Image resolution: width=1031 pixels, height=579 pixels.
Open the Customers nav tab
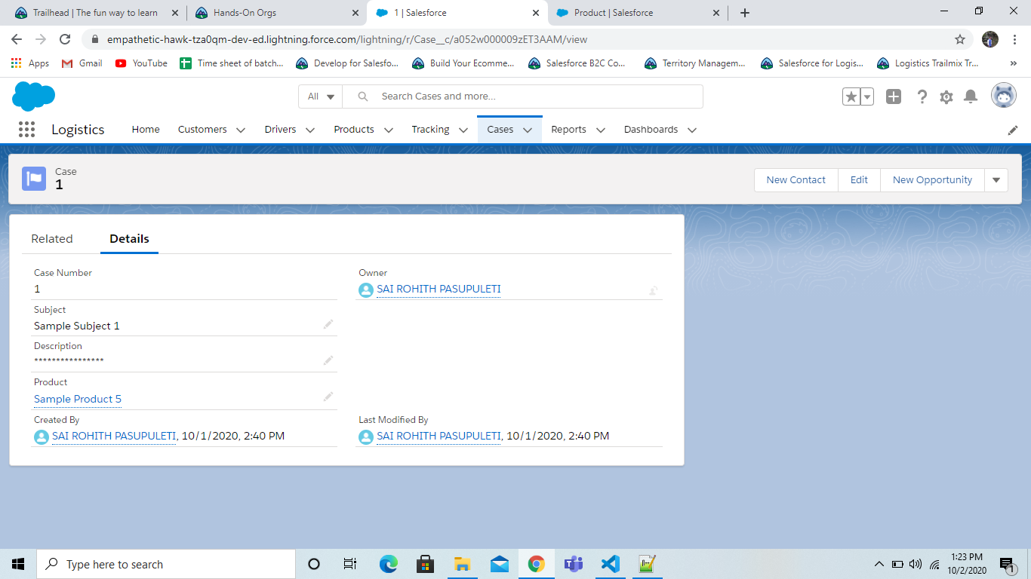point(202,130)
